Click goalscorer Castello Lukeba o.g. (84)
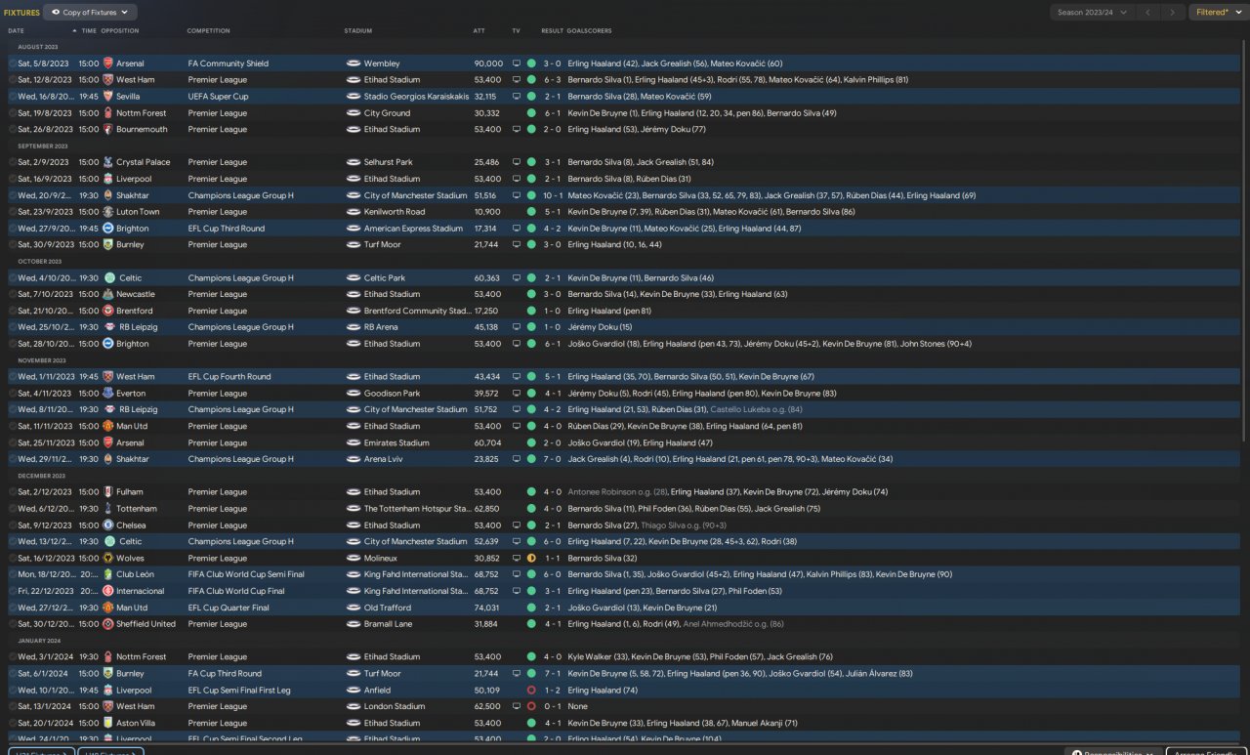Image resolution: width=1250 pixels, height=755 pixels. (756, 410)
